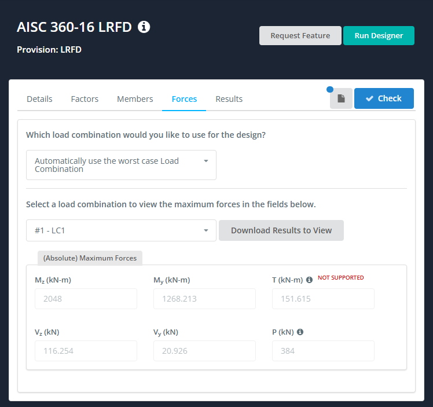
Task: Click 'Select a load combination to view' text
Action: pos(171,204)
